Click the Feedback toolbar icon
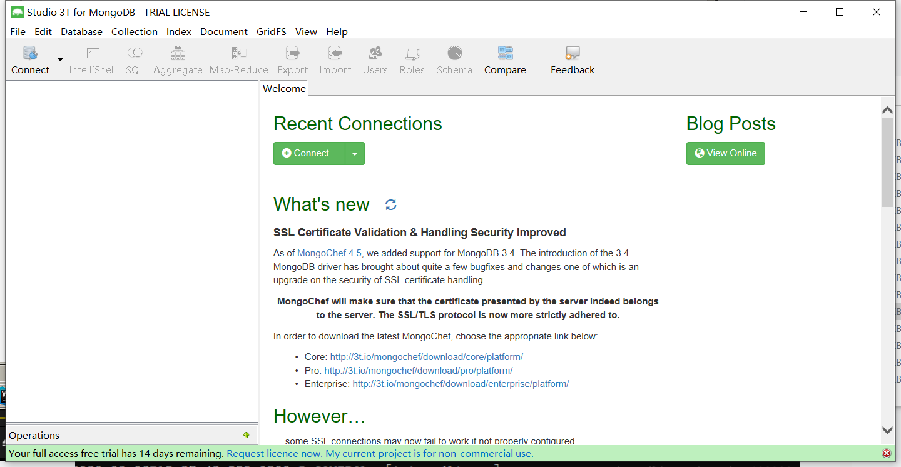Viewport: 901px width, 467px height. [573, 60]
